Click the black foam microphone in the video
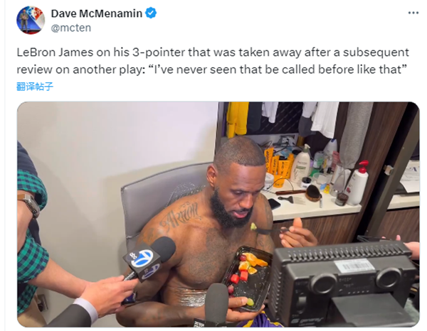The image size is (427, 331). click(217, 303)
